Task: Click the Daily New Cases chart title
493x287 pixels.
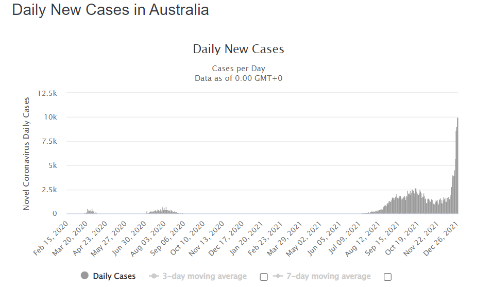Action: click(x=239, y=49)
